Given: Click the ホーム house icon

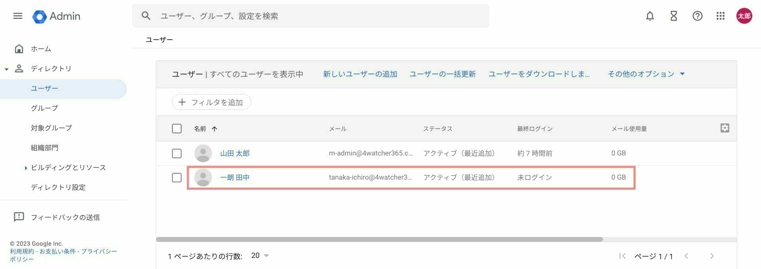Looking at the screenshot, I should [19, 49].
